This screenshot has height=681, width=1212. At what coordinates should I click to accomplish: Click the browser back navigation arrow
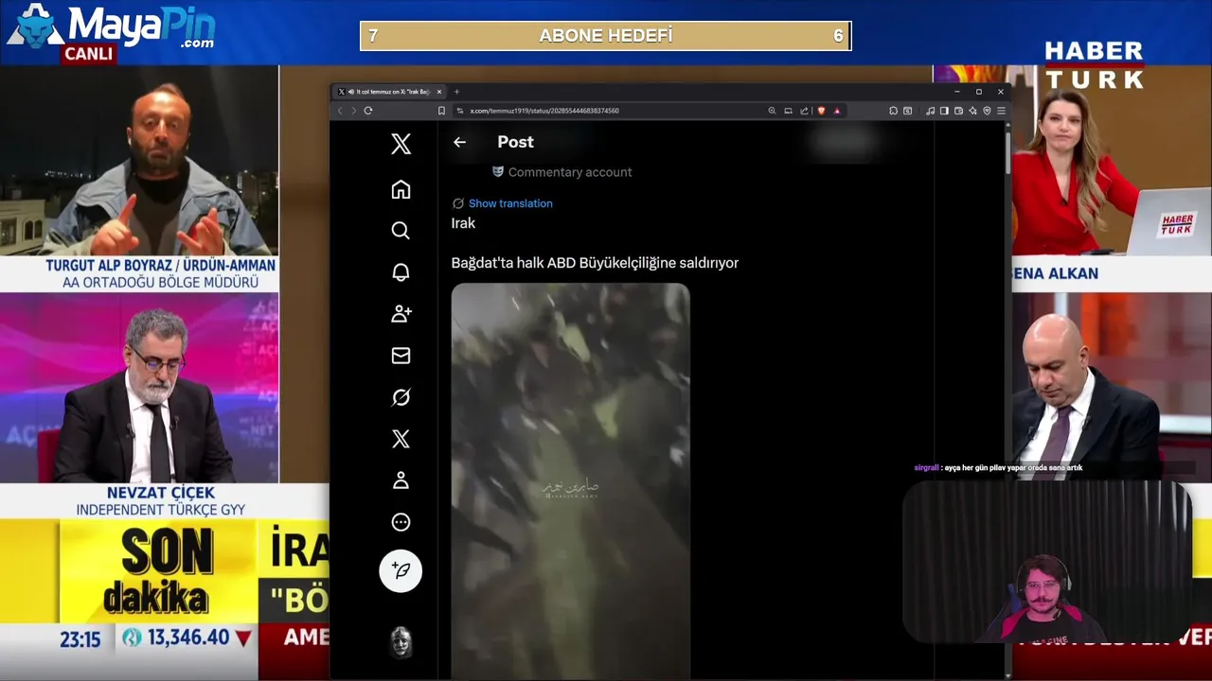pos(340,111)
